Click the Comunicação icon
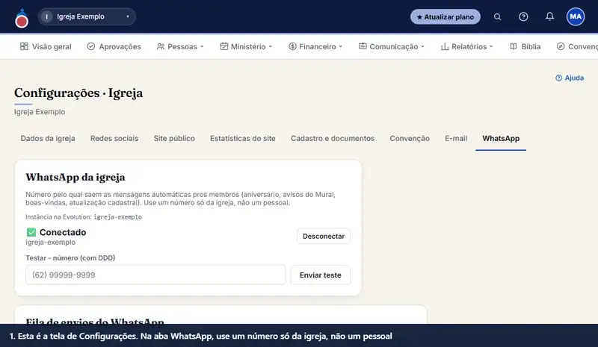Viewport: 598px width, 347px height. [x=363, y=46]
